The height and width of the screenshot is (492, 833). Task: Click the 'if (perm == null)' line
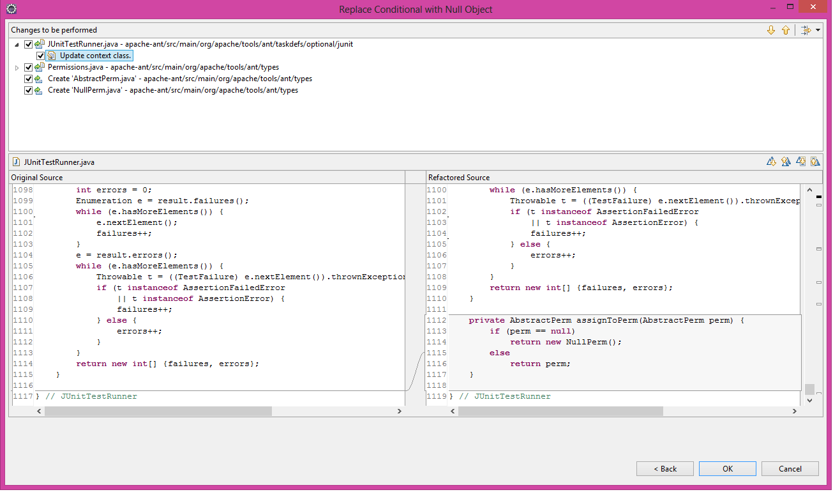(532, 331)
